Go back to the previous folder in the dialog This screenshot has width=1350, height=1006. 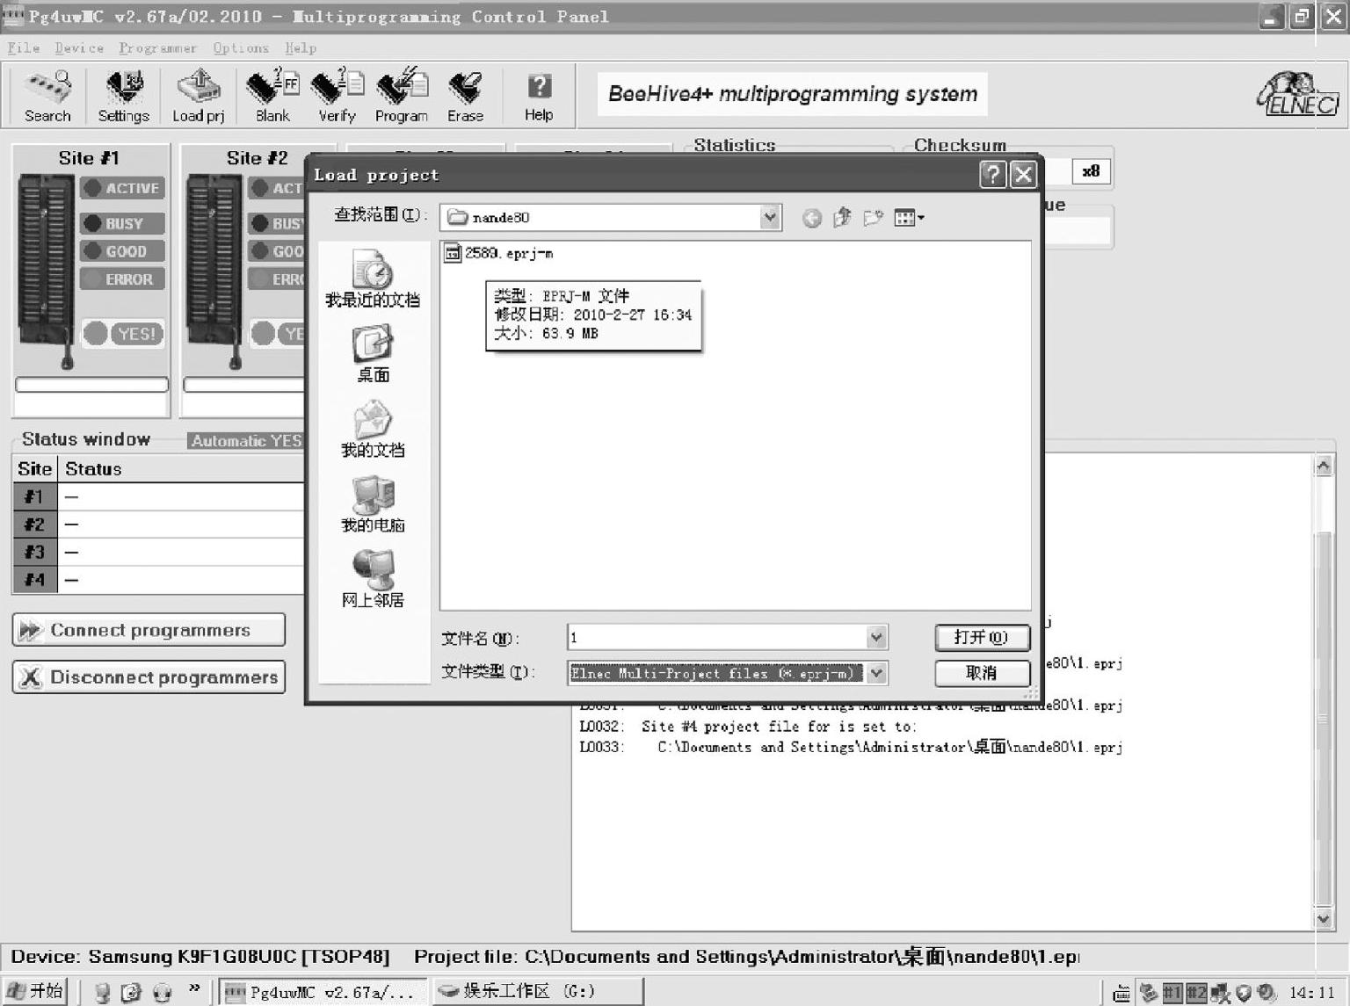812,218
